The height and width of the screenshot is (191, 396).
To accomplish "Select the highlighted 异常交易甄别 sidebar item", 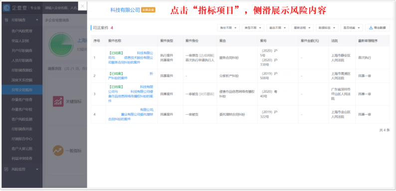I will 22,90.
